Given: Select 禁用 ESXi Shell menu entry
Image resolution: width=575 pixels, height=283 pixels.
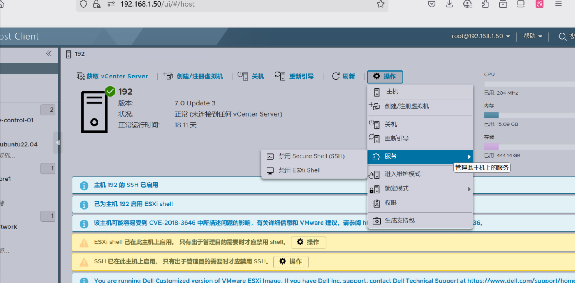Looking at the screenshot, I should tap(299, 170).
